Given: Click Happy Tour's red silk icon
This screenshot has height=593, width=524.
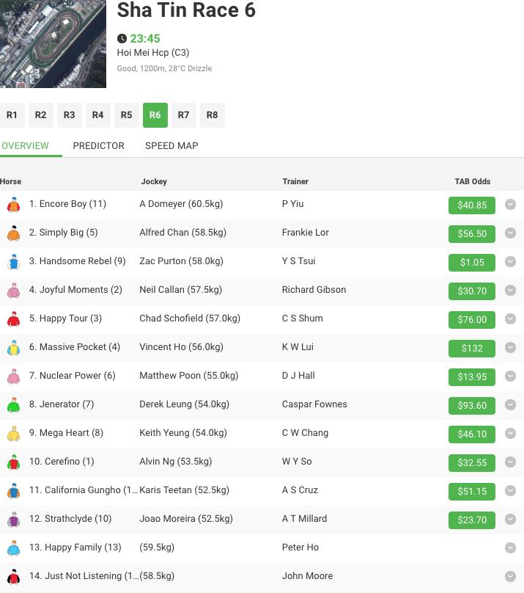Looking at the screenshot, I should [13, 319].
